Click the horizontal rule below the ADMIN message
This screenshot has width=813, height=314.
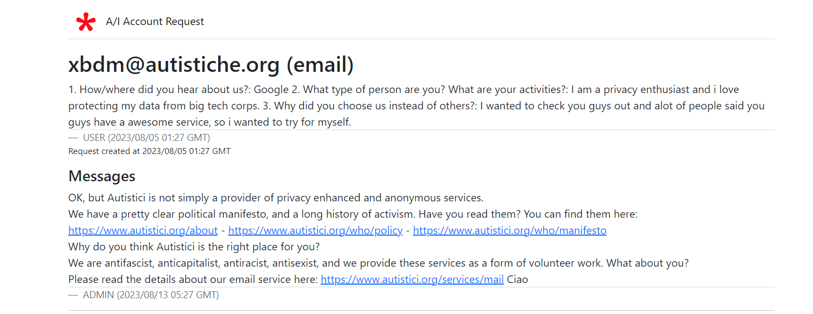[421, 310]
